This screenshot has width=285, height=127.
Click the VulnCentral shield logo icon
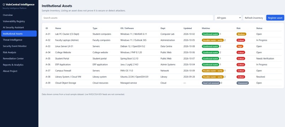coord(4,5)
